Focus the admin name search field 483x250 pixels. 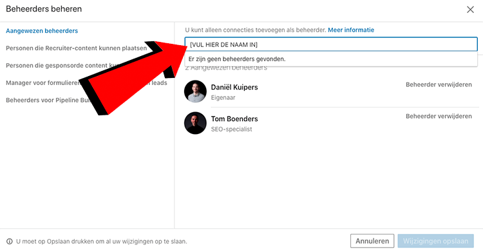331,44
